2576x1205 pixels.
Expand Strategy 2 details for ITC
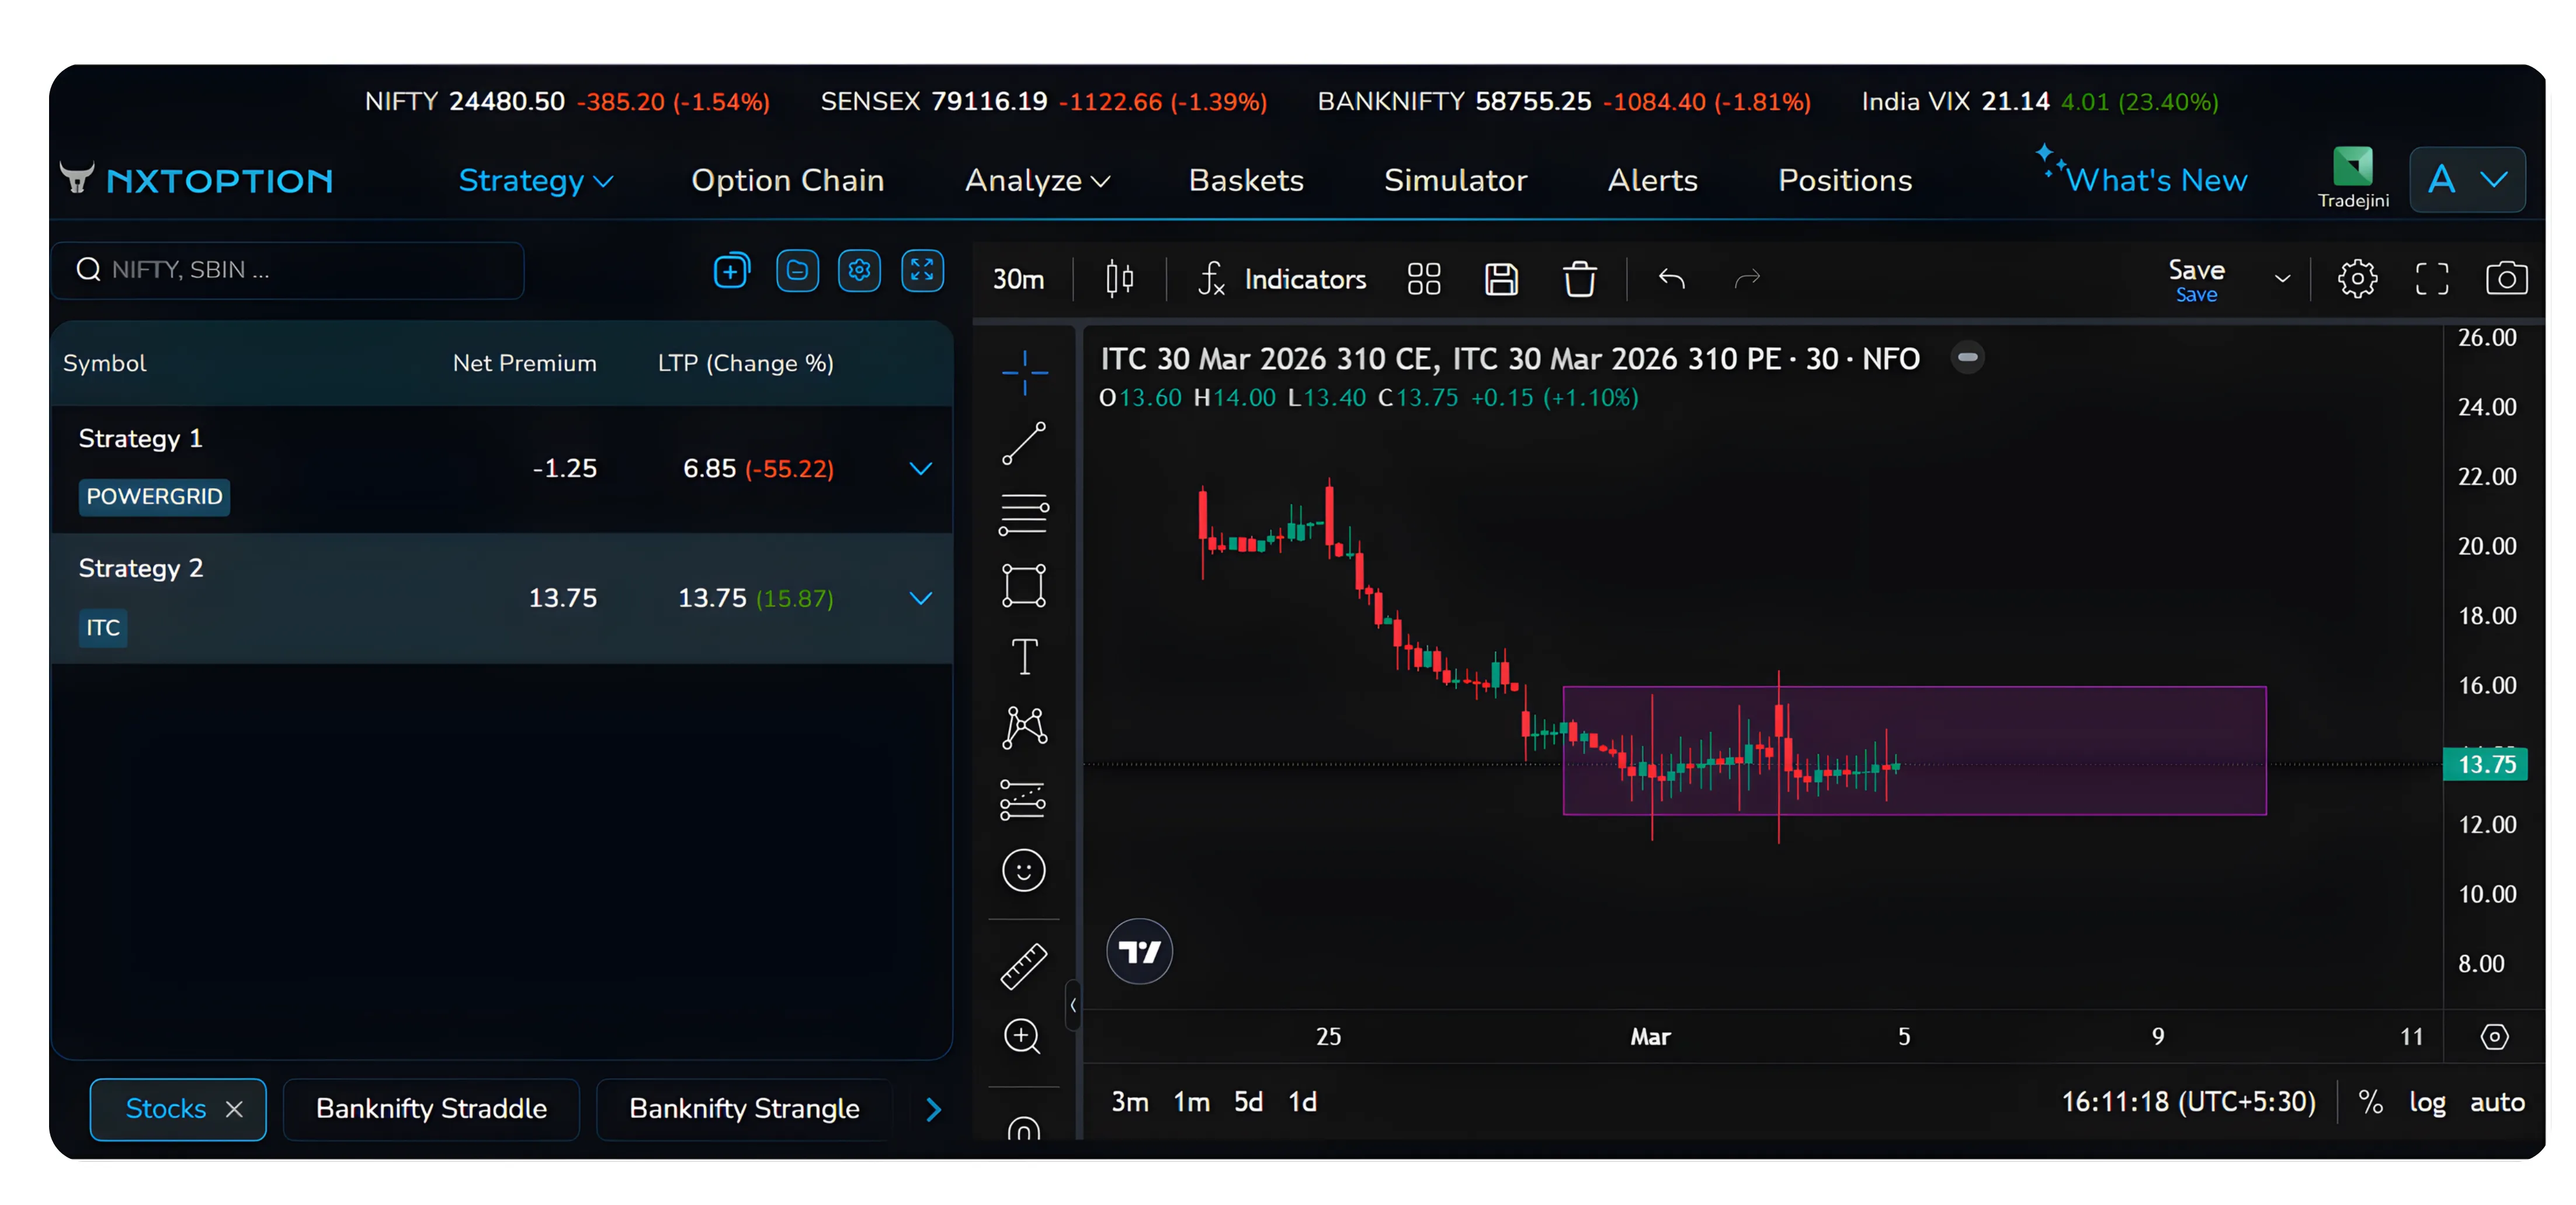tap(920, 598)
